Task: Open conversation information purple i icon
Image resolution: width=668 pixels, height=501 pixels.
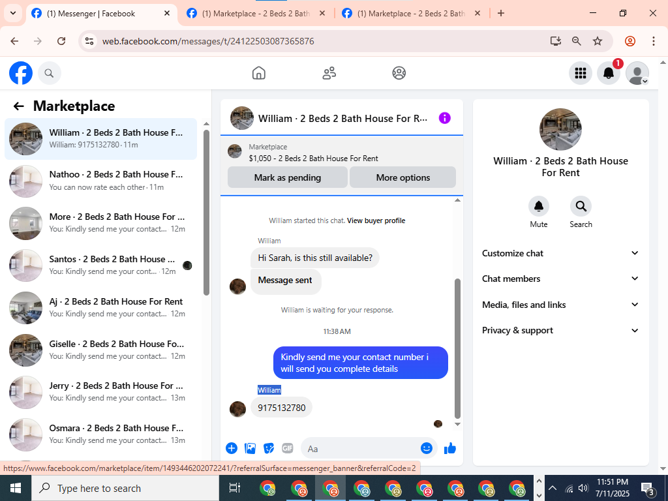Action: click(x=444, y=118)
